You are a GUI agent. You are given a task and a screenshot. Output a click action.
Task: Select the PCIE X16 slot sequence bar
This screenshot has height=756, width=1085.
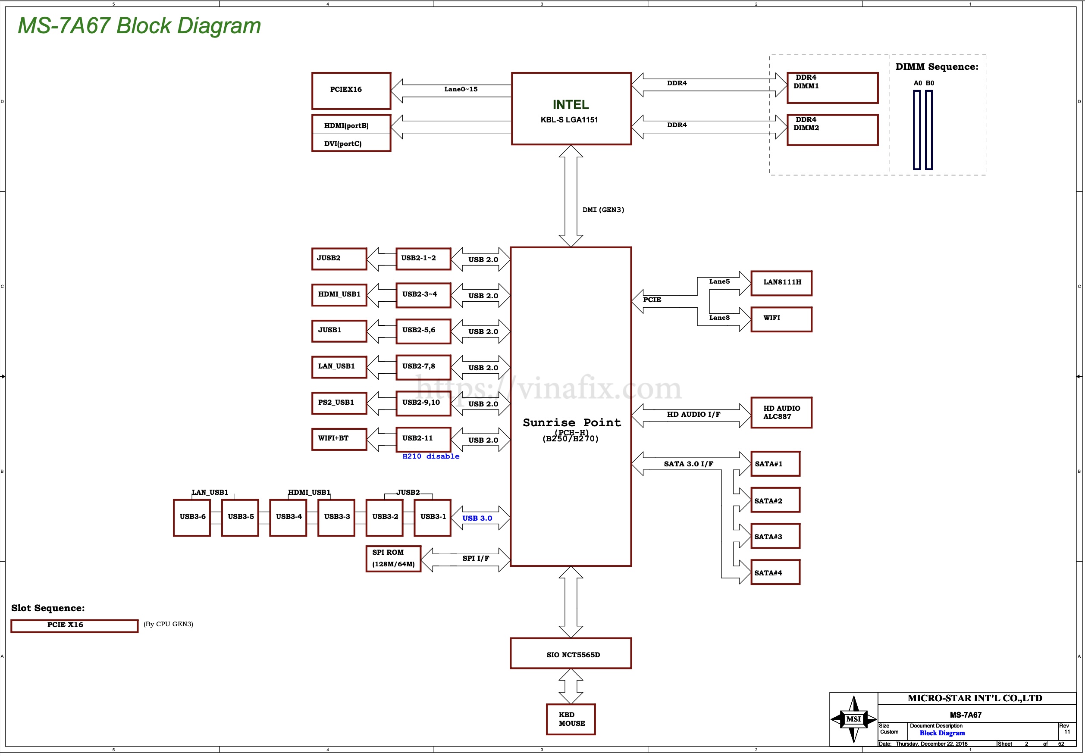click(74, 626)
